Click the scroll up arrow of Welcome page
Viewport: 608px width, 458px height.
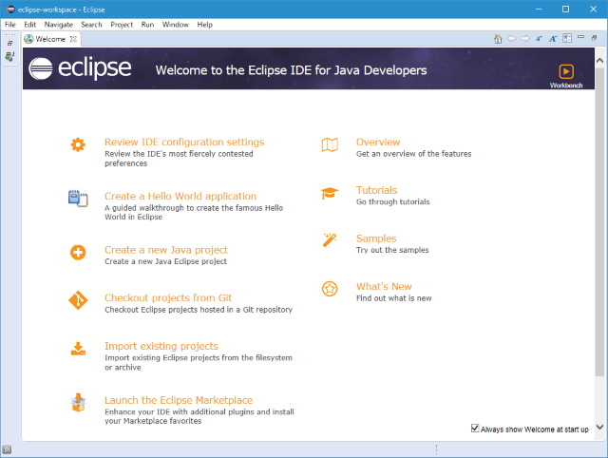click(599, 61)
